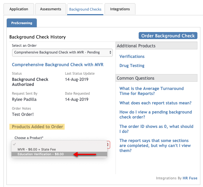203x187 pixels.
Task: Click the Test Order! note text
Action: point(23,114)
